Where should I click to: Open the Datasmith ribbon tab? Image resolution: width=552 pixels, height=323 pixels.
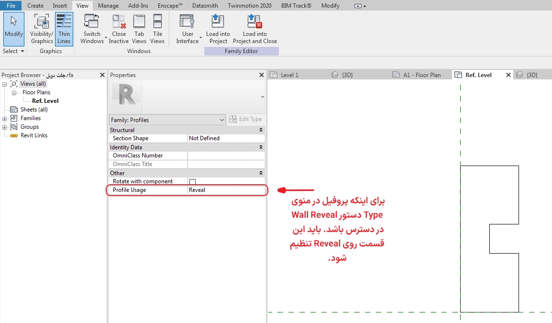[x=205, y=6]
